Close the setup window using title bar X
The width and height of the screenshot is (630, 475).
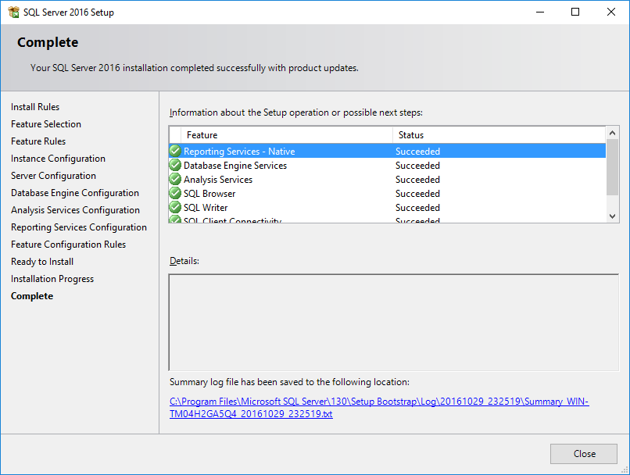610,12
